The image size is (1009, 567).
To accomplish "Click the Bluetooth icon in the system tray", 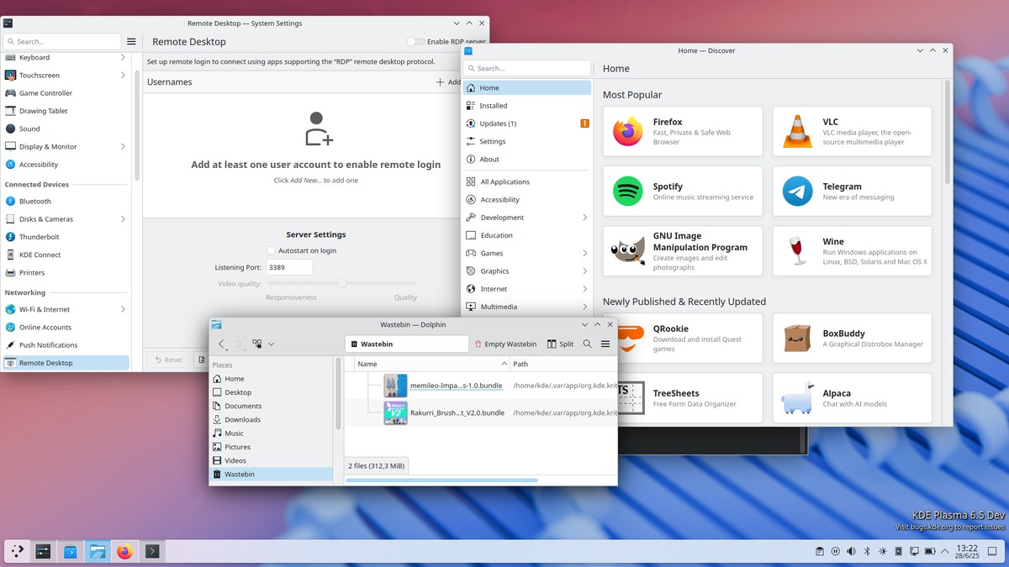I will [867, 551].
